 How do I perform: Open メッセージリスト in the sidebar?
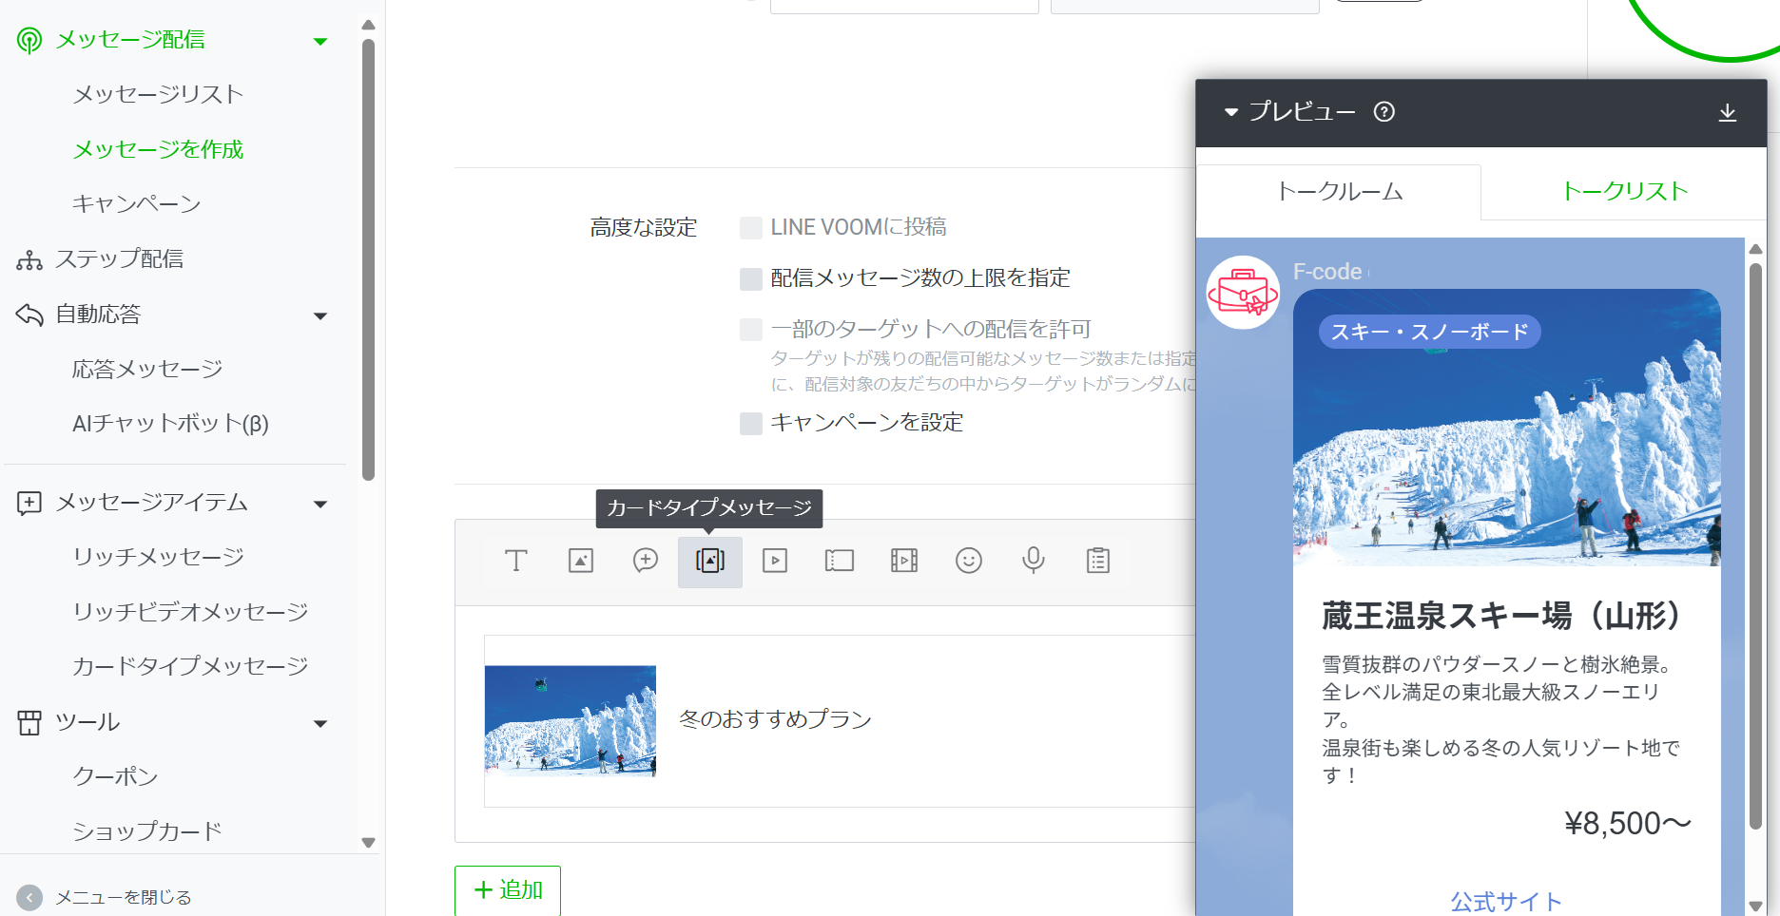(158, 94)
